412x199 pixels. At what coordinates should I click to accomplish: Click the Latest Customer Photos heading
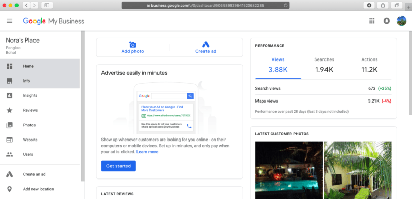[282, 134]
